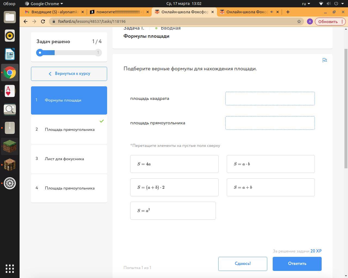
Task: Open the Wi-Fi network indicator
Action: click(x=321, y=4)
